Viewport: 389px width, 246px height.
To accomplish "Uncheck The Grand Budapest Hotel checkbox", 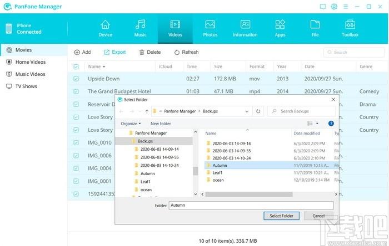I will (76, 91).
